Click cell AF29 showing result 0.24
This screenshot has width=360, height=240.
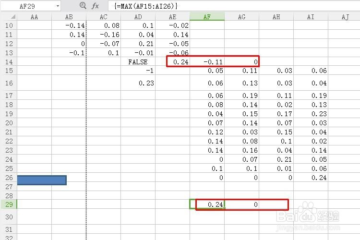tap(207, 204)
